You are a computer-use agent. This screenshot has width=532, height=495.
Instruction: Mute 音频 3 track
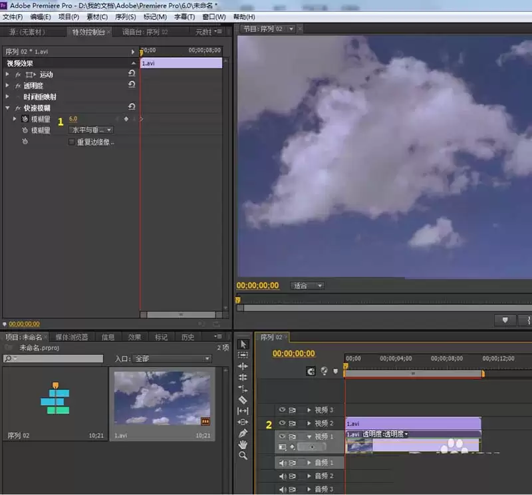click(x=282, y=489)
